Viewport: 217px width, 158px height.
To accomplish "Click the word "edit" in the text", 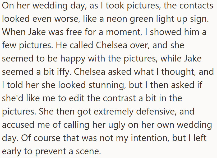I will [x=77, y=98].
